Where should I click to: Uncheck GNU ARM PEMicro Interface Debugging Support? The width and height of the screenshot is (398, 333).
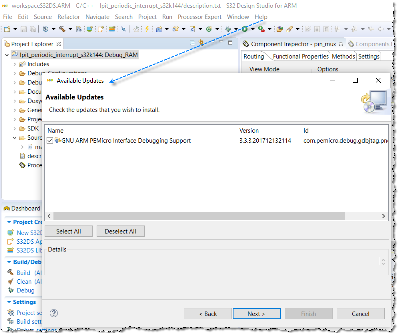pos(50,140)
